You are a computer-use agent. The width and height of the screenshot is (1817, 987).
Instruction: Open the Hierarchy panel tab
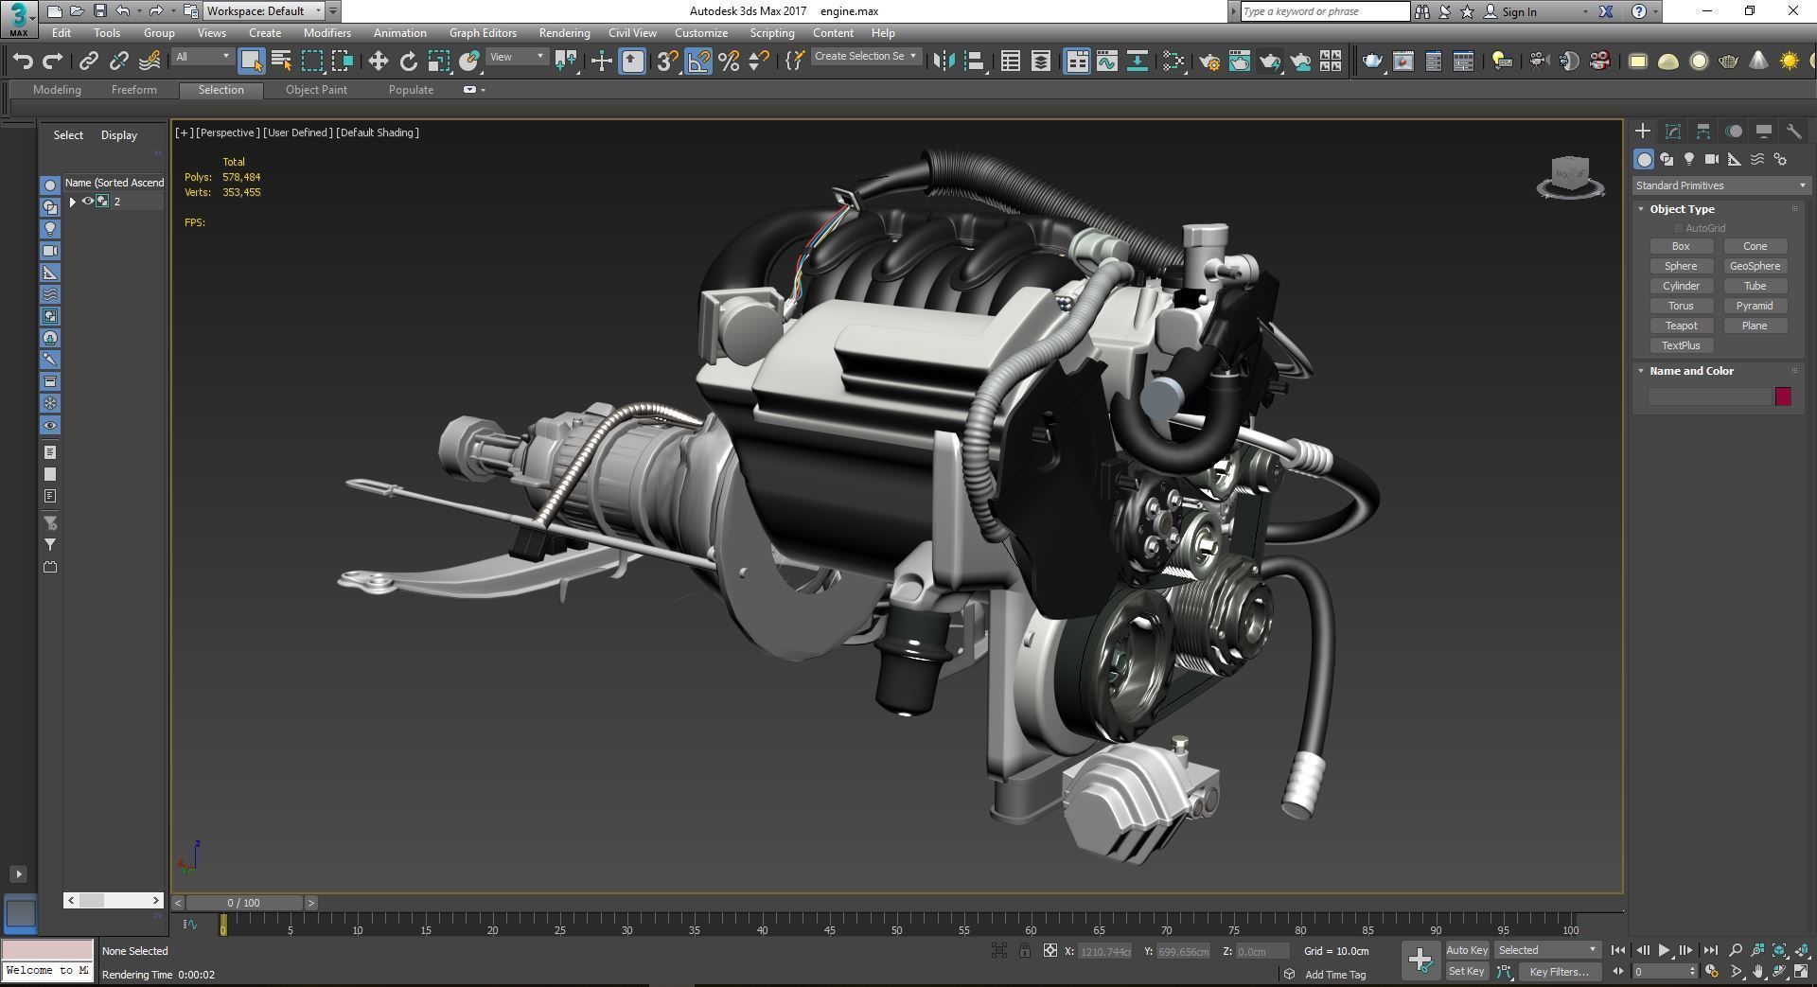tap(1703, 132)
